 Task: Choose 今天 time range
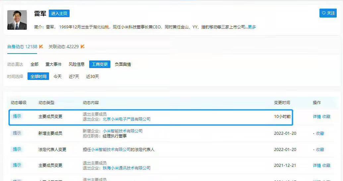[58, 76]
